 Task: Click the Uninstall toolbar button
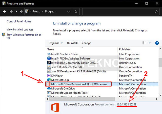coord(72,43)
